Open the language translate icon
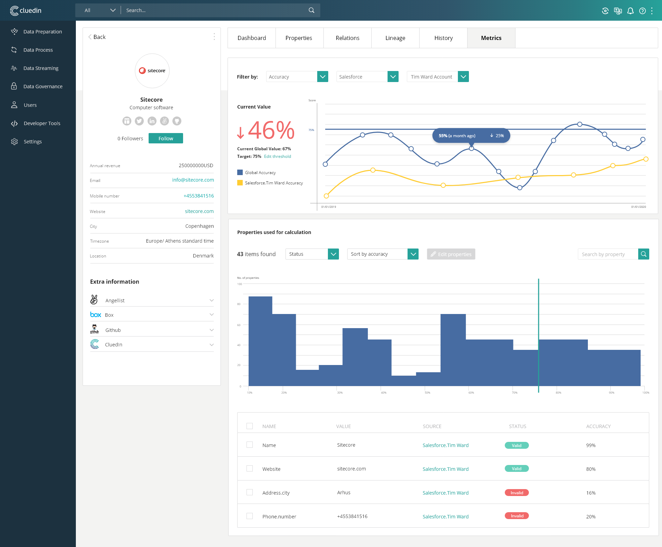 point(618,11)
